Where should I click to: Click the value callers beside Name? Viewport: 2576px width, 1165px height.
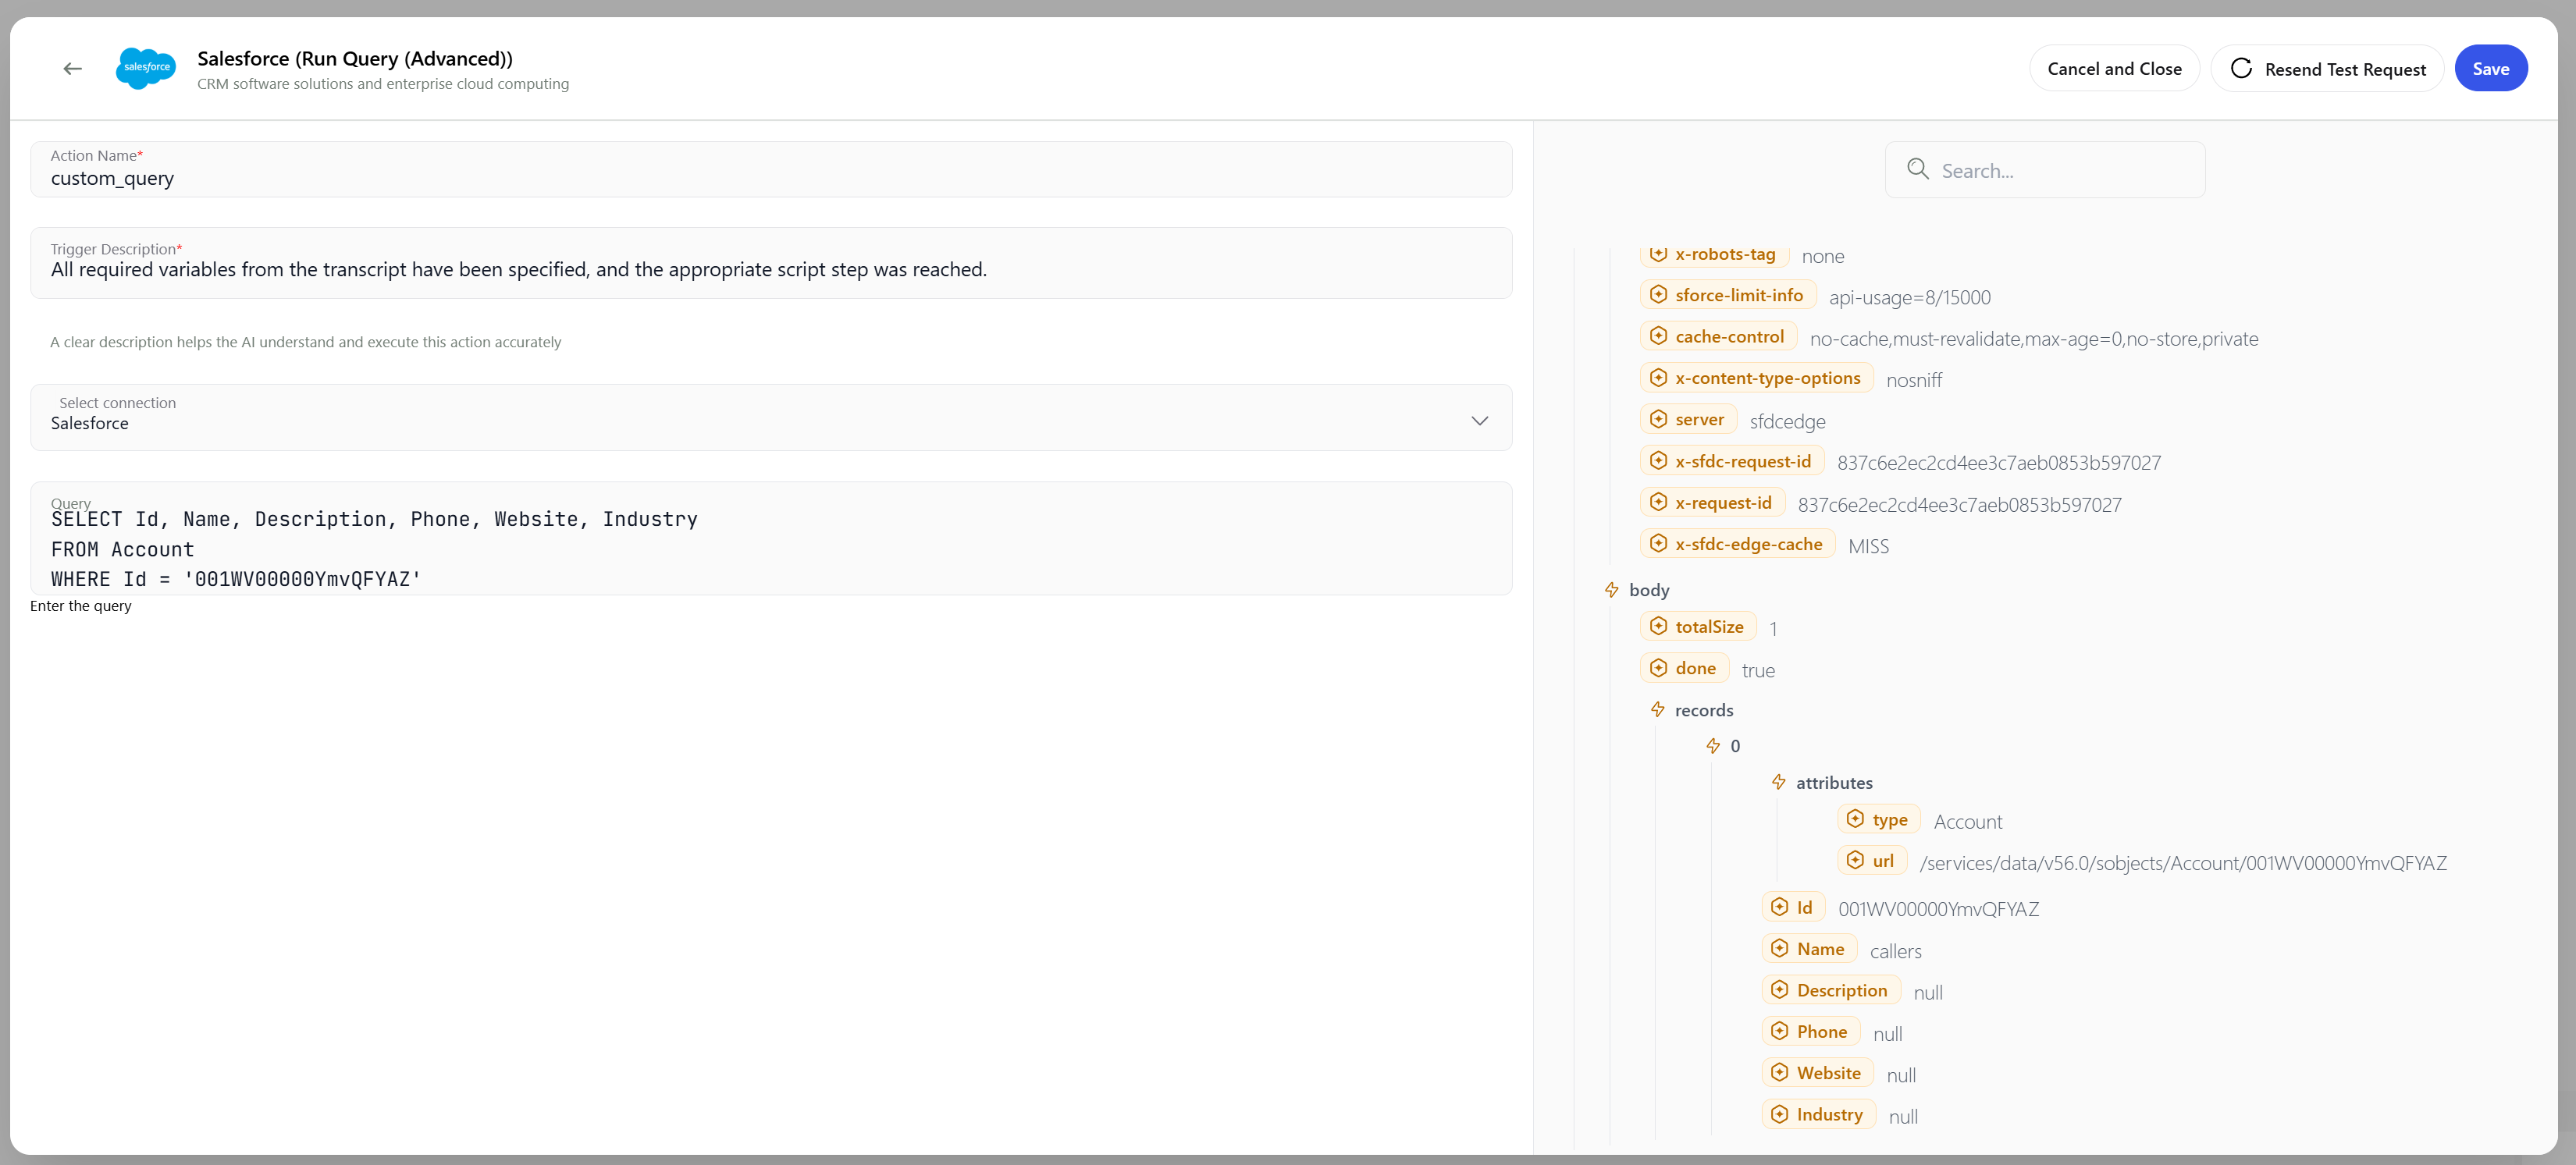pyautogui.click(x=1895, y=951)
